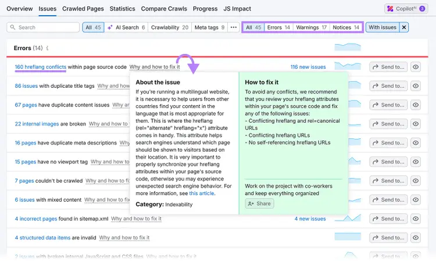Go to Compare Crawls tab
436x261 pixels.
click(x=164, y=9)
